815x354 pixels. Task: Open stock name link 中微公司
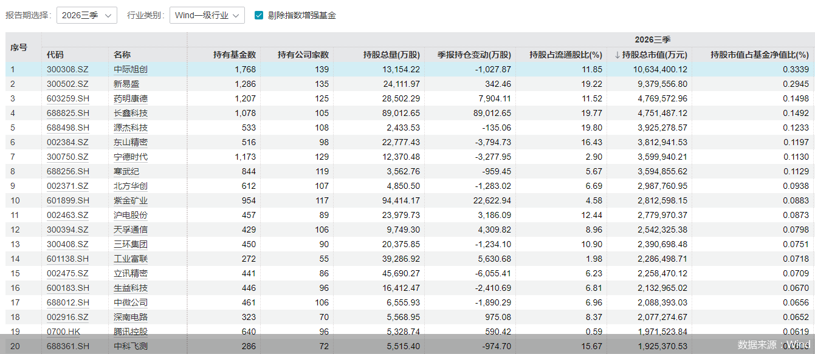coord(131,302)
